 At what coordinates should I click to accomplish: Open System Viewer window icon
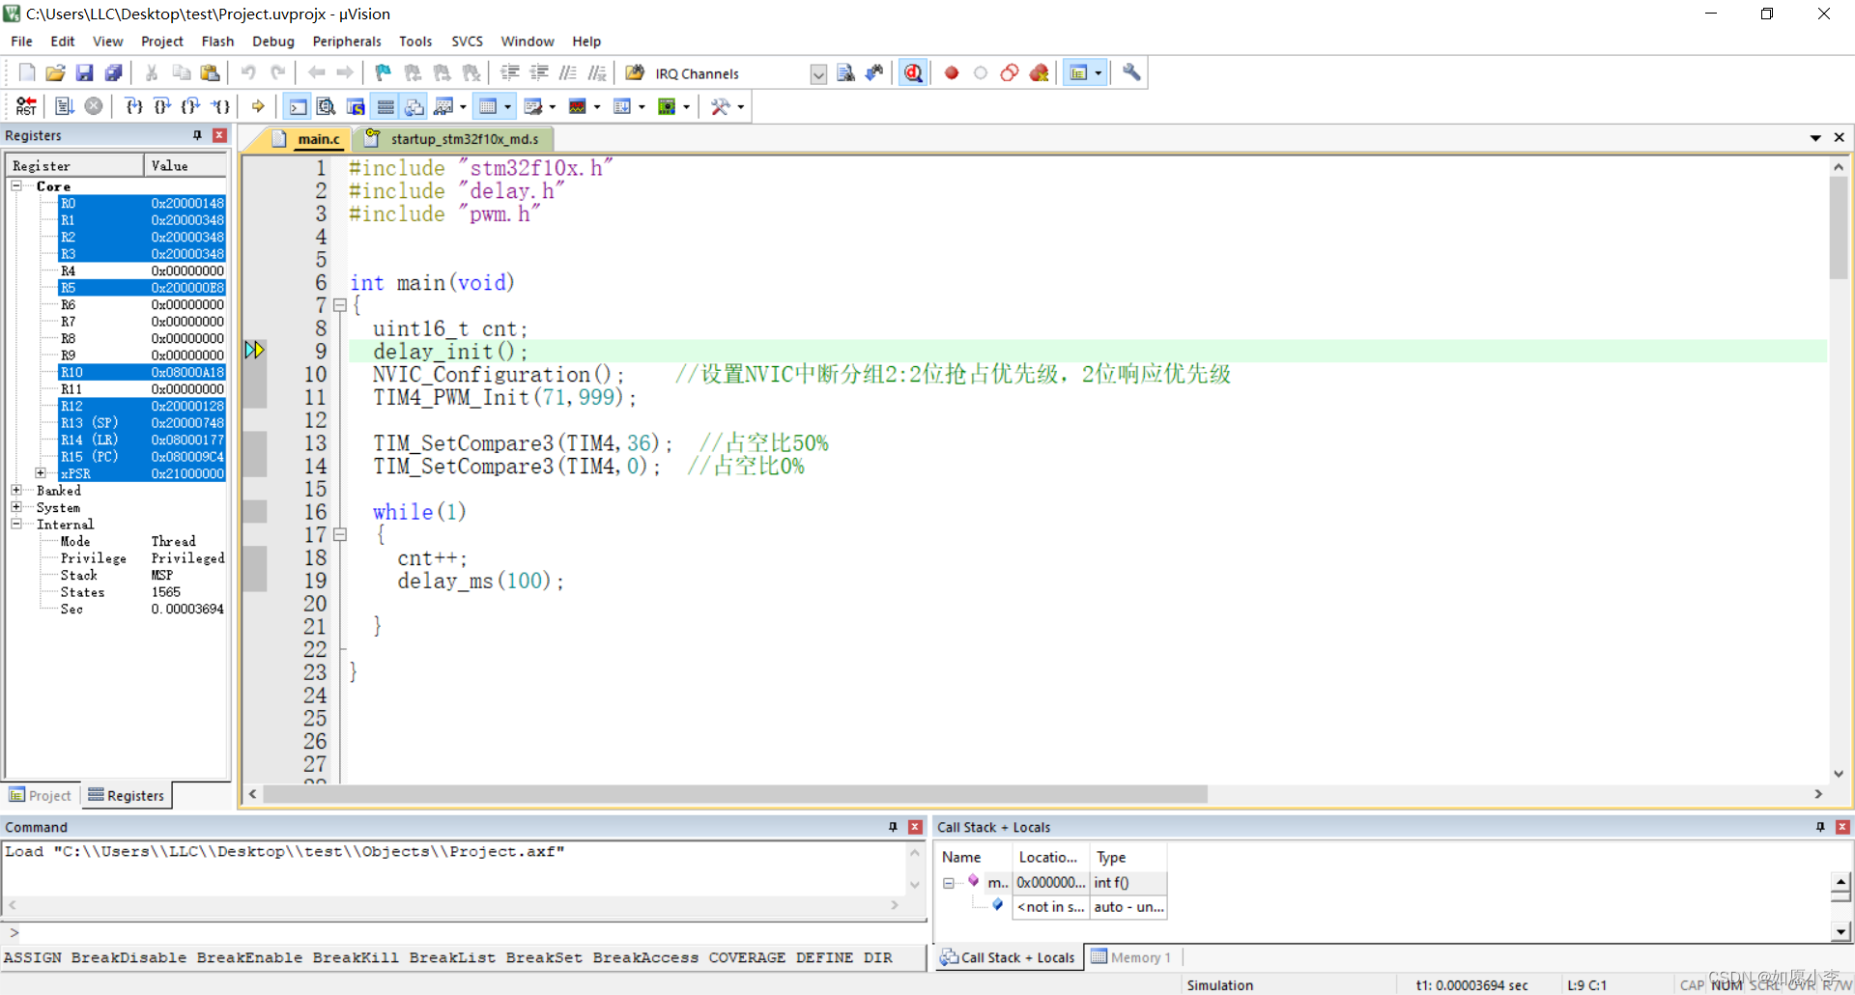tap(667, 106)
